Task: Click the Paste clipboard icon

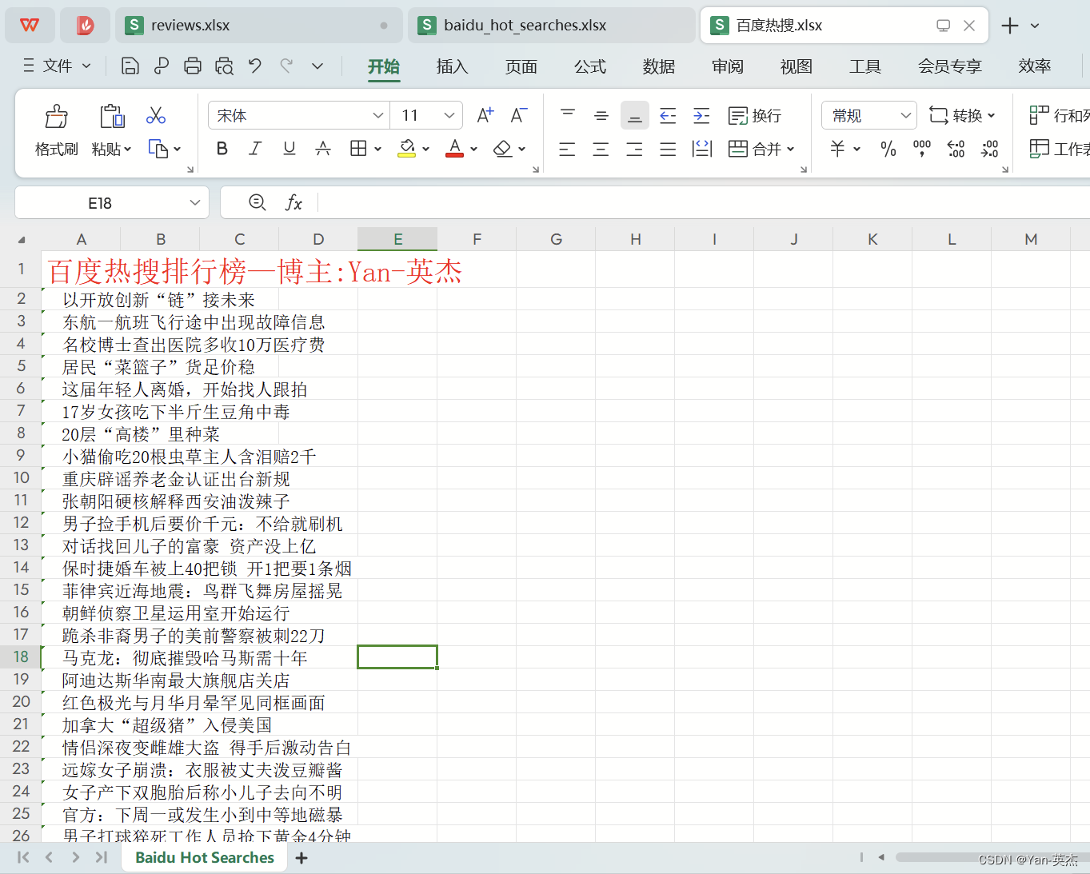Action: click(112, 117)
